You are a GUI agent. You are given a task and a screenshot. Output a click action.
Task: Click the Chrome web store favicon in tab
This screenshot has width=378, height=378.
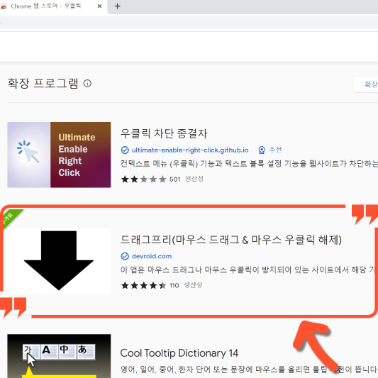tap(4, 6)
